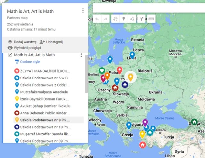The height and width of the screenshot is (158, 205).
Task: Select Szkoła Podstawowa nr 8 im. item
Action: [x=48, y=120]
